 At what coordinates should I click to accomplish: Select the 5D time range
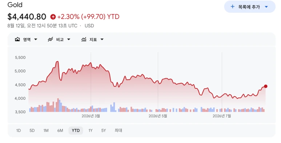tap(32, 130)
